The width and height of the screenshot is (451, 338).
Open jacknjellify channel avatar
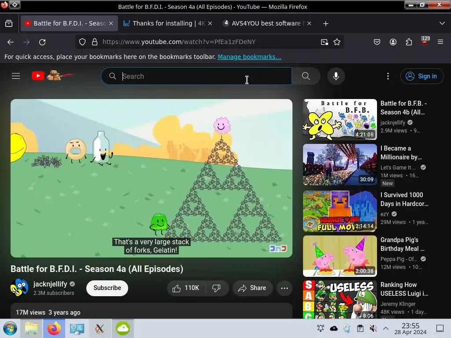coord(19,287)
